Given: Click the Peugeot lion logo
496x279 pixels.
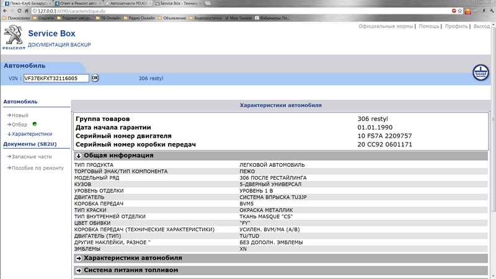Looking at the screenshot, I should point(12,38).
